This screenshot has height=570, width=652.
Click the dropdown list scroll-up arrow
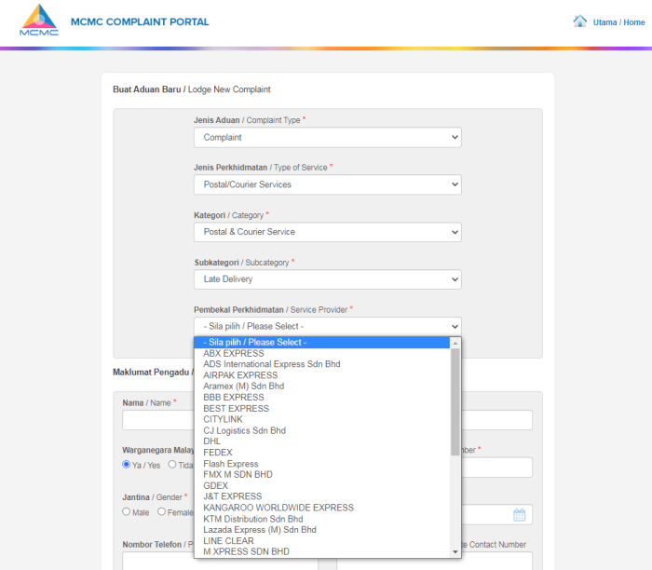pos(455,343)
